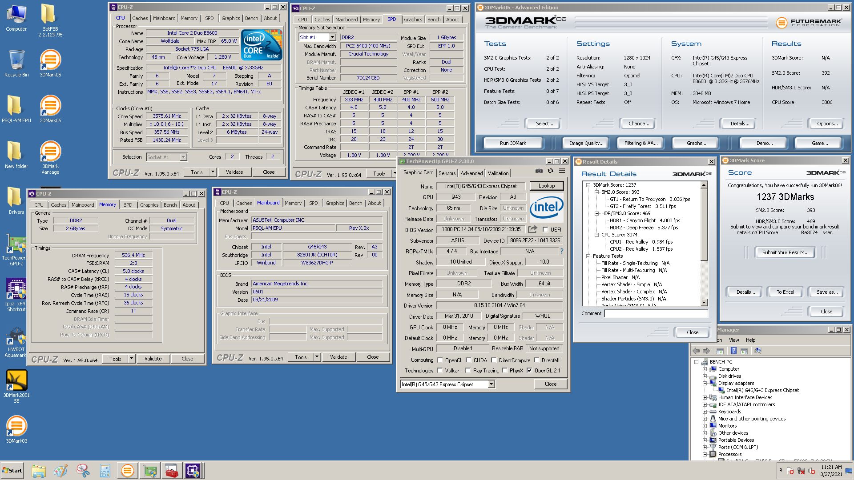This screenshot has height=480, width=854.
Task: Open 3DMark06 desktop shortcut
Action: tap(50, 109)
